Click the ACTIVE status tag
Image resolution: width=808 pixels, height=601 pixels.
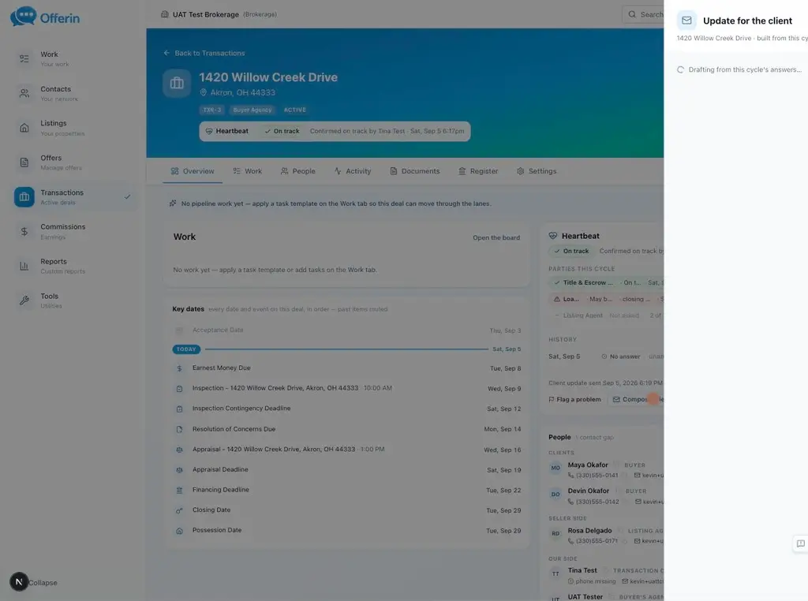click(x=295, y=110)
